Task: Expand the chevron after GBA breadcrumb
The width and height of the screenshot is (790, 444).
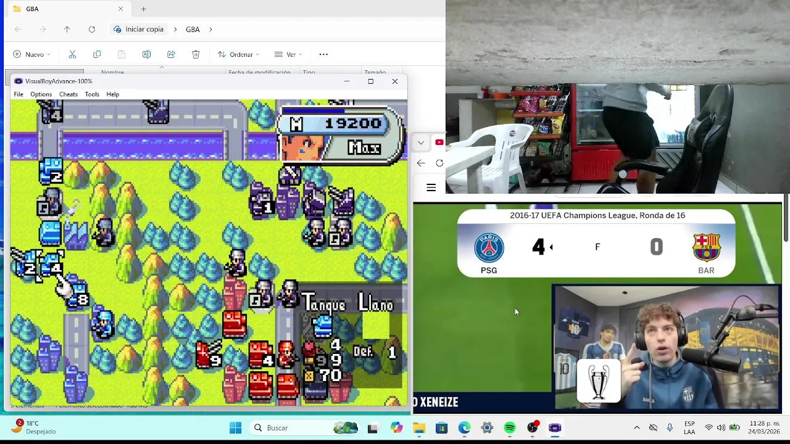Action: 210,29
